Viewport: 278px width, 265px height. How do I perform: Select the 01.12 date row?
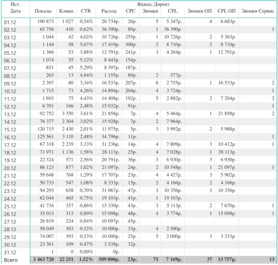[139, 22]
